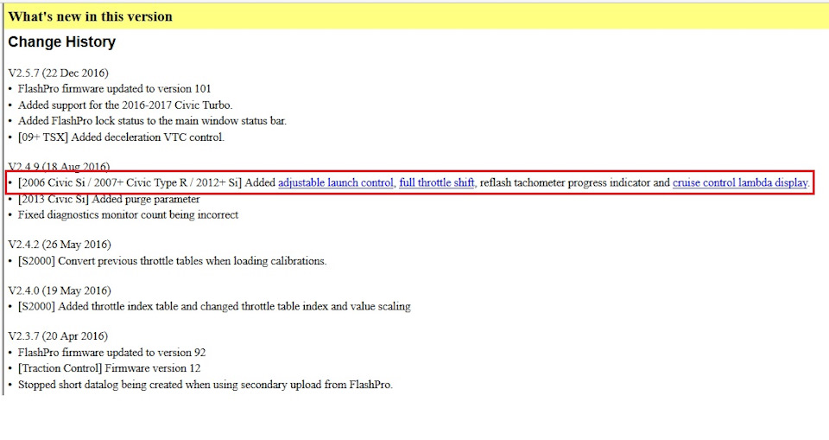
Task: Click '[2006 Civic Si / 2007+ Civic Type R' text
Action: pyautogui.click(x=103, y=182)
